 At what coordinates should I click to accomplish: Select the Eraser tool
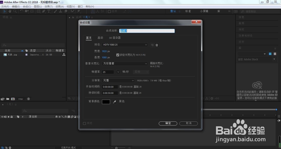point(66,11)
